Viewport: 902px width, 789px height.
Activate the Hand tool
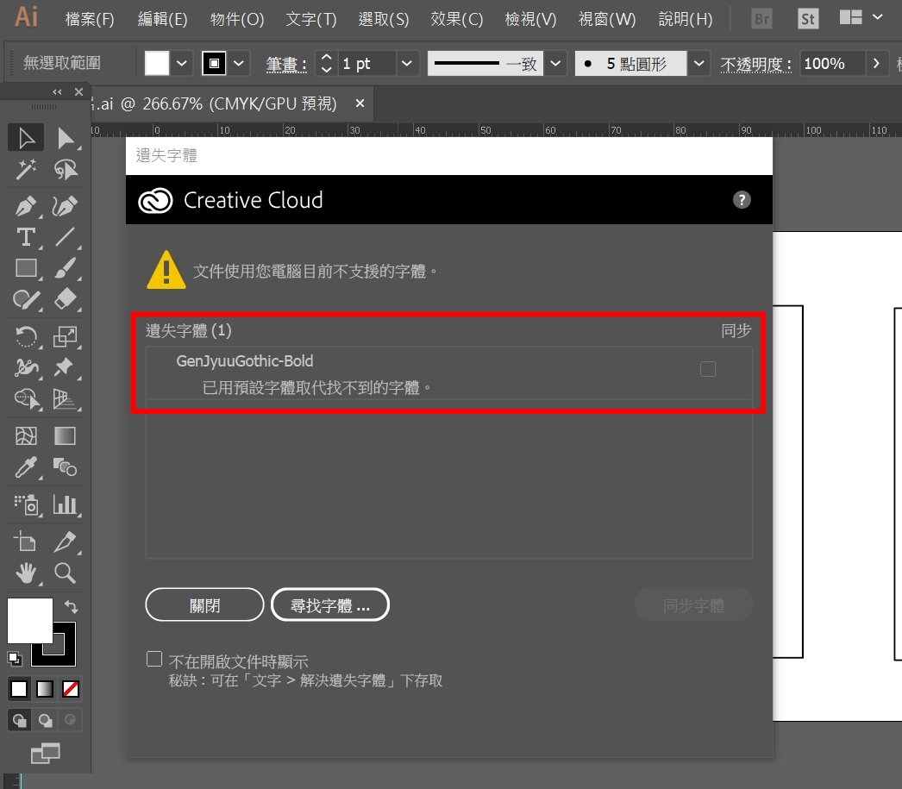pyautogui.click(x=26, y=572)
